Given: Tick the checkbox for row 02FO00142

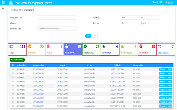Looking at the screenshot, I should [x=13, y=90].
